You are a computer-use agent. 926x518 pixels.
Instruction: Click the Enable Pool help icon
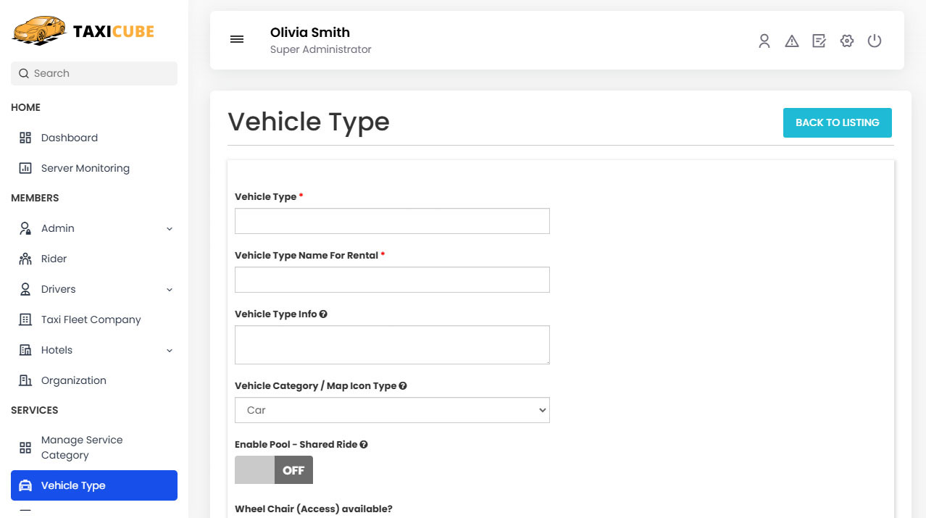[363, 444]
